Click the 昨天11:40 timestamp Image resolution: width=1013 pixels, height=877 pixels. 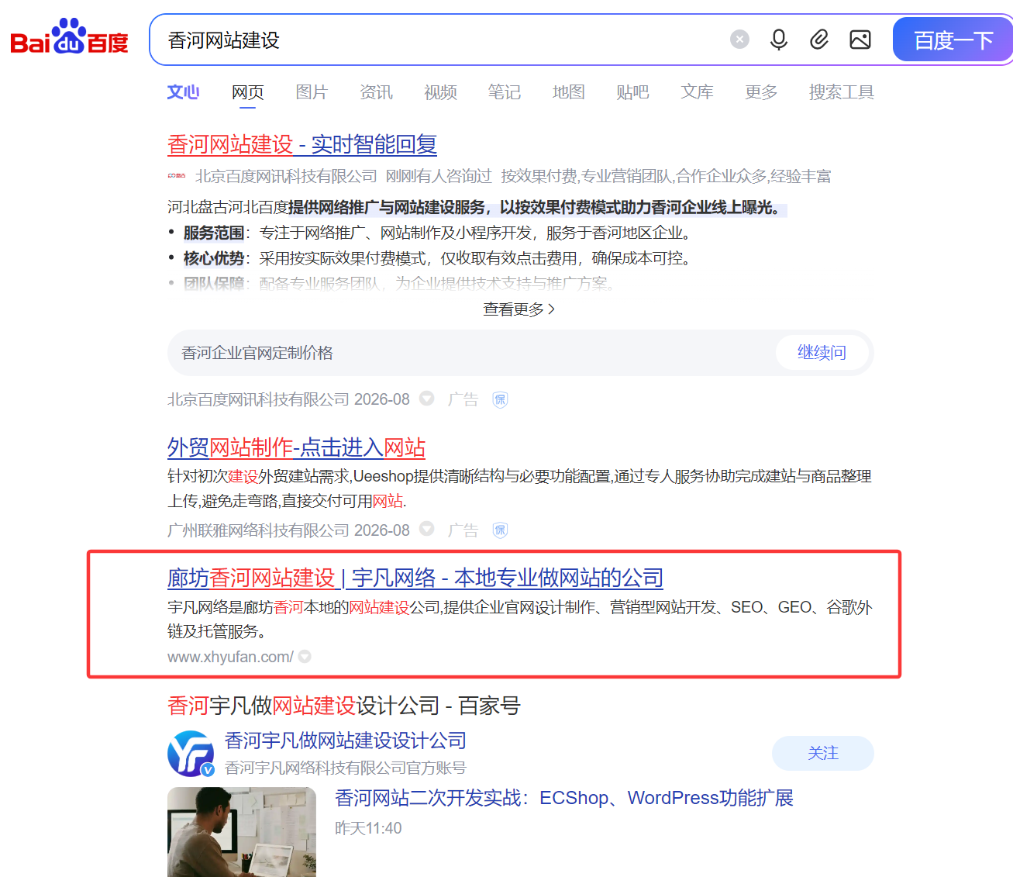tap(368, 828)
